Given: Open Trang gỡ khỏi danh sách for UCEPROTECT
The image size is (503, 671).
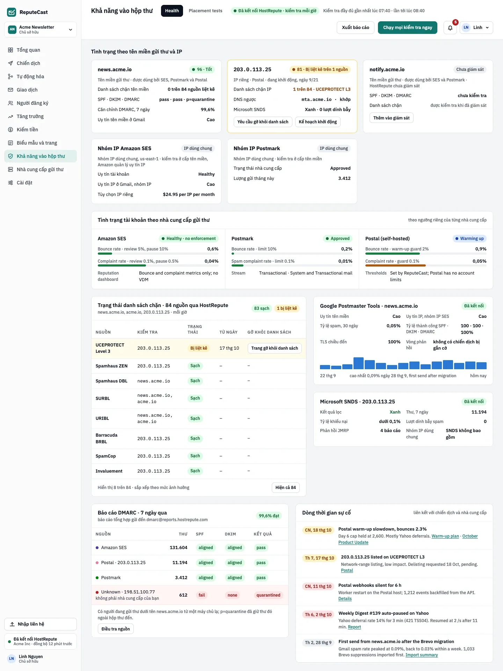Looking at the screenshot, I should click(275, 348).
